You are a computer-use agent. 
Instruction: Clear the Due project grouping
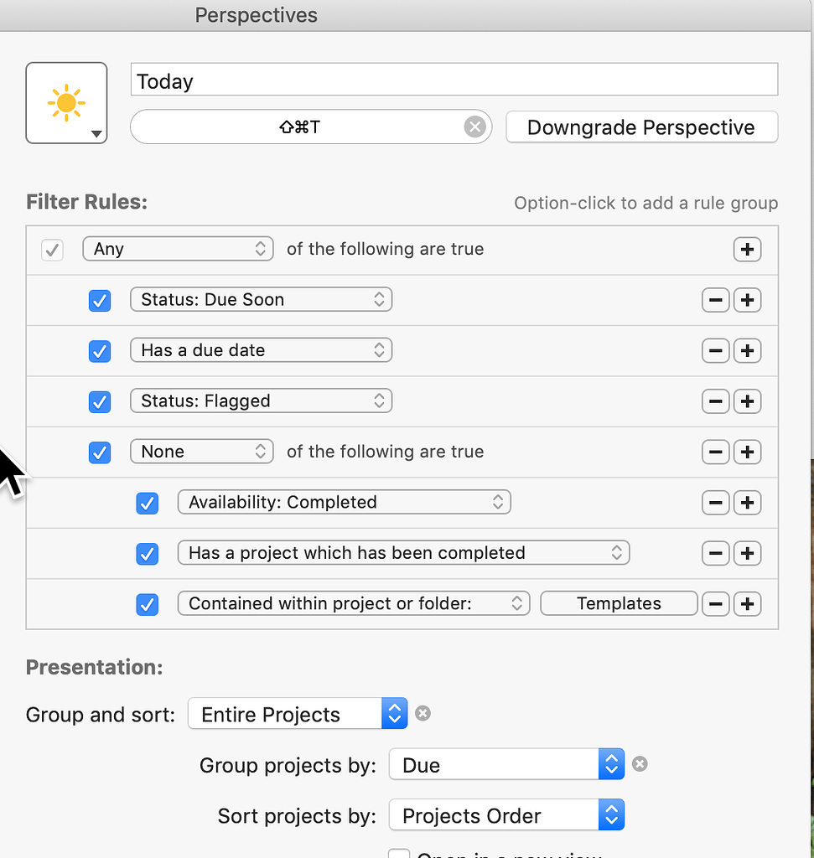640,763
